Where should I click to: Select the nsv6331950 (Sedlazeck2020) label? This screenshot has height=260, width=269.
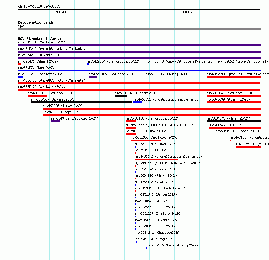[154, 137]
